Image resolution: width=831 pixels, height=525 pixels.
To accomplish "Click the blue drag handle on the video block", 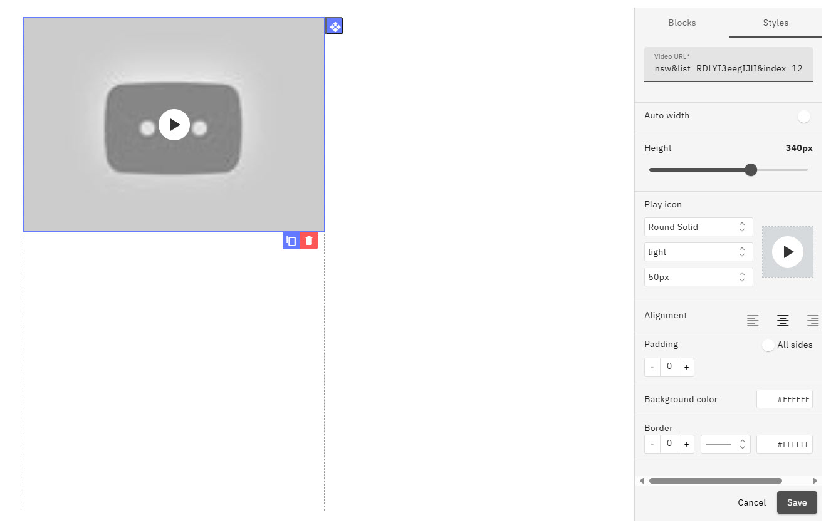I will click(334, 26).
